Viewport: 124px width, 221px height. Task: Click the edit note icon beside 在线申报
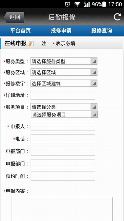(31, 44)
